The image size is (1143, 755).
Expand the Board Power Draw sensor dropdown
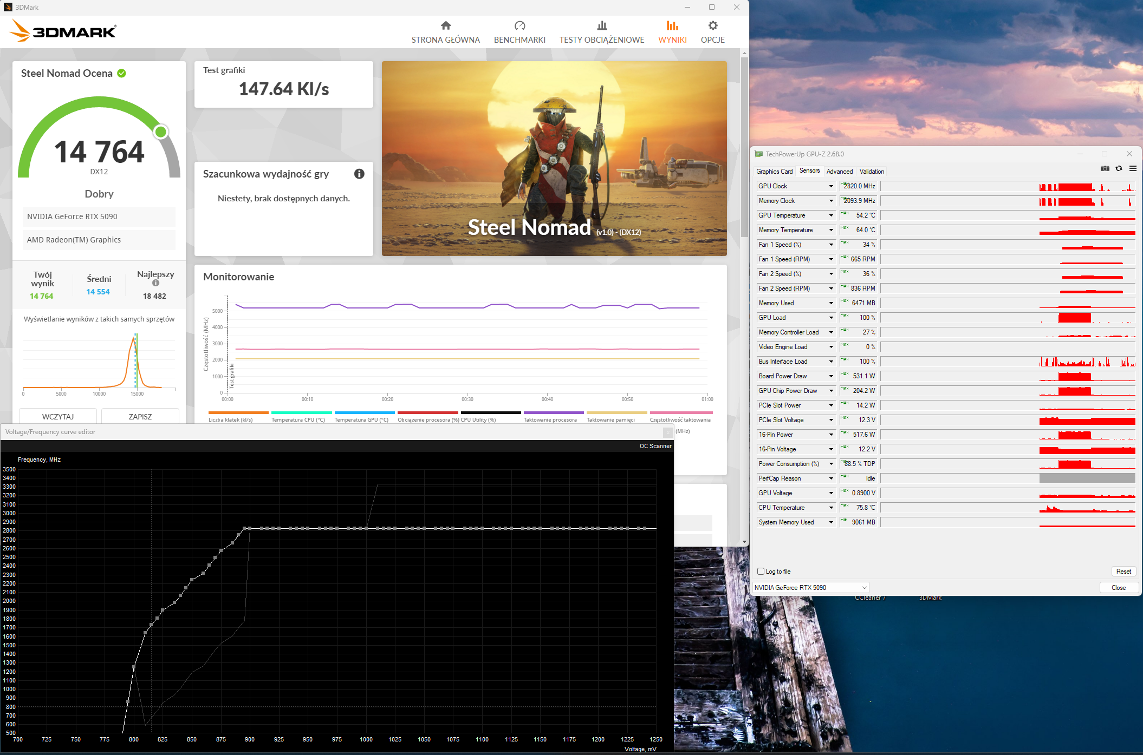pos(831,376)
